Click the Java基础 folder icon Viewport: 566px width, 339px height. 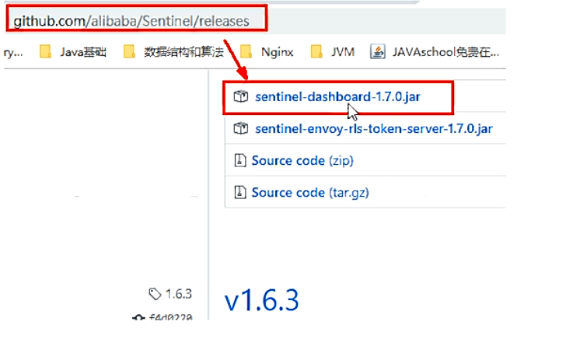click(x=45, y=51)
